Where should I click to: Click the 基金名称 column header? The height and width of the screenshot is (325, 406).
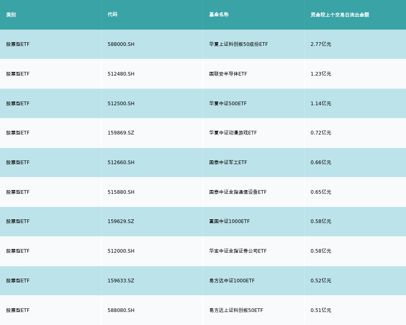[x=219, y=15]
